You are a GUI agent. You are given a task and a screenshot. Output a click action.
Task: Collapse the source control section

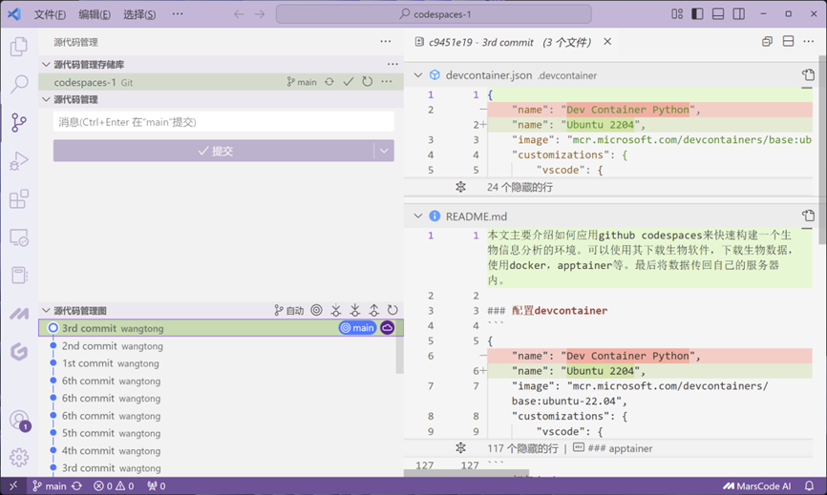tap(47, 99)
